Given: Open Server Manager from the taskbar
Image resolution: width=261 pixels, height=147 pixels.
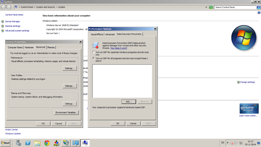Looking at the screenshot, I should pyautogui.click(x=18, y=143).
